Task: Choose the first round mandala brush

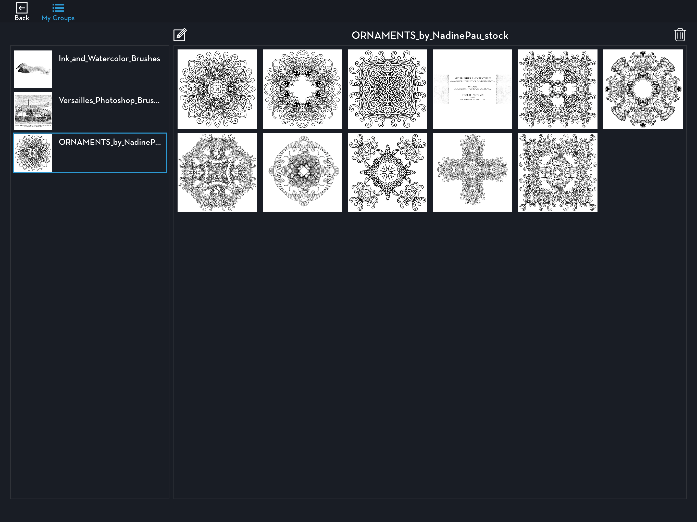Action: 217,89
